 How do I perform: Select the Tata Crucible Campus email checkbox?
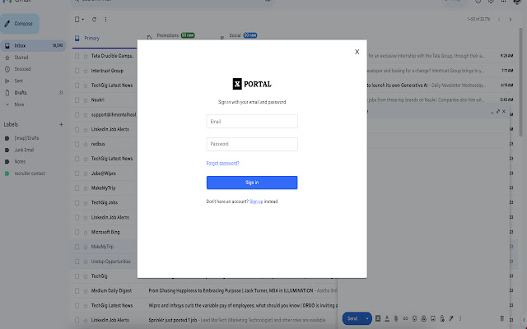pos(77,56)
